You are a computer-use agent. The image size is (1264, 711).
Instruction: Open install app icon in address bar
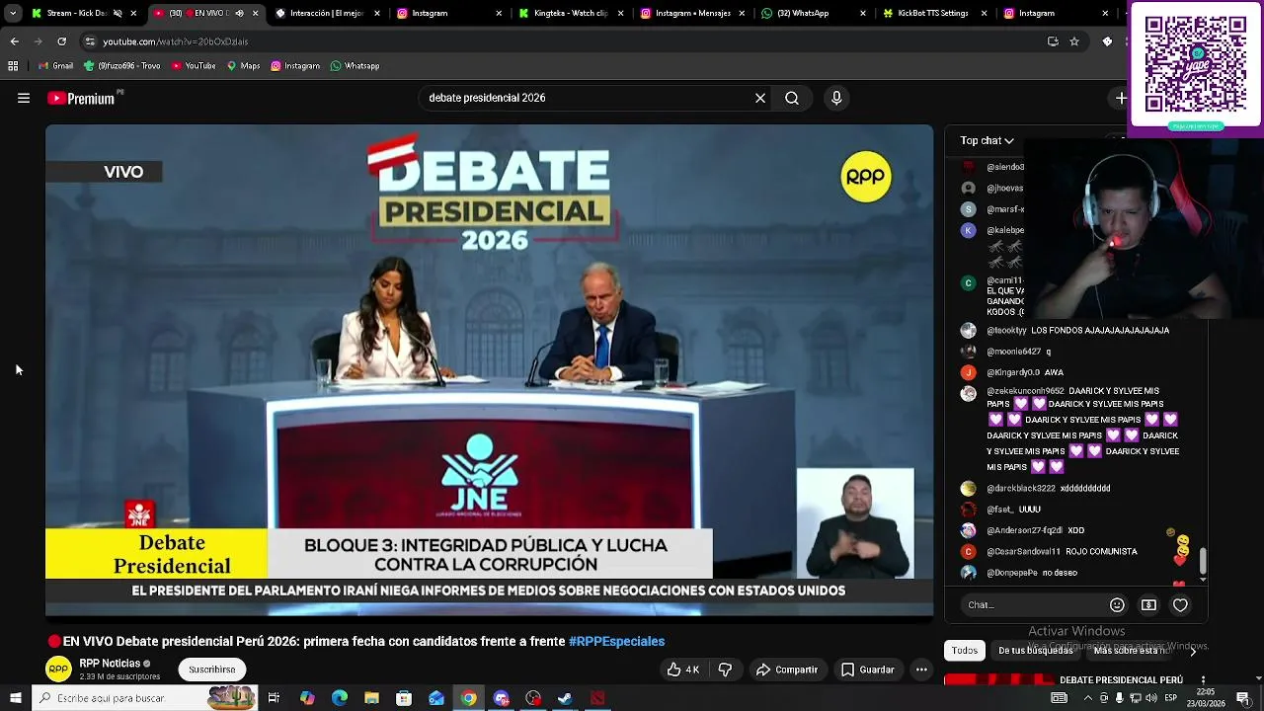click(1053, 41)
